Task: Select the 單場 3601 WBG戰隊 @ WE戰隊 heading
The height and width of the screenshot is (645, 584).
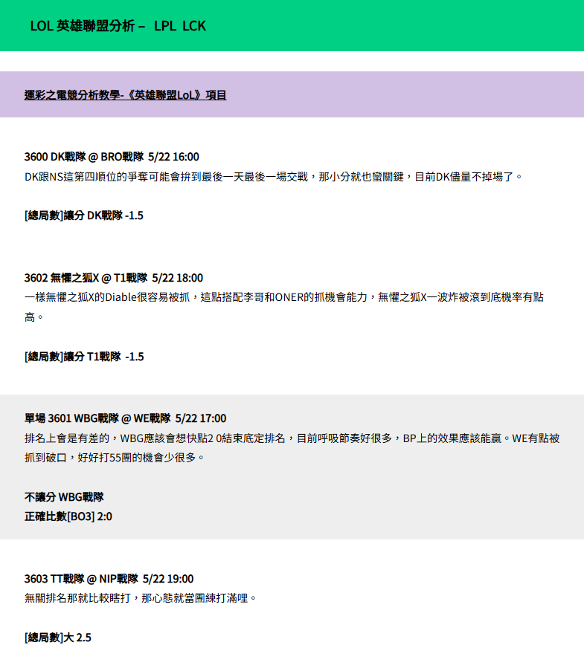Action: (x=125, y=418)
